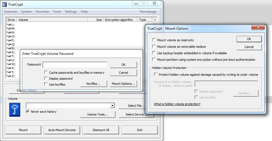The image size is (272, 141).
Task: Check Use keyfiles in password dialog
Action: pyautogui.click(x=46, y=84)
